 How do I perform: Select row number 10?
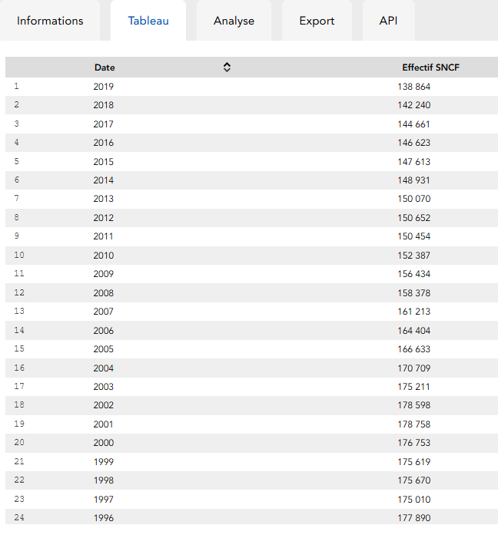click(x=20, y=255)
